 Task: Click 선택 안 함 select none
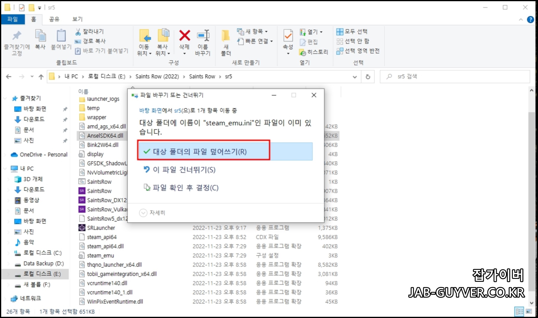pyautogui.click(x=353, y=41)
